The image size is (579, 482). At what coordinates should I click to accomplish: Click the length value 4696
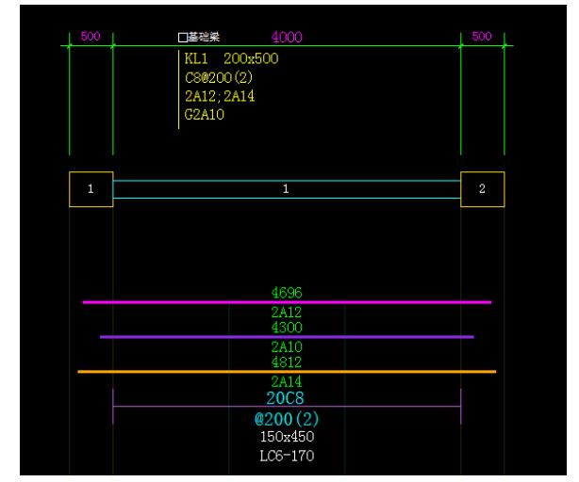(x=287, y=293)
